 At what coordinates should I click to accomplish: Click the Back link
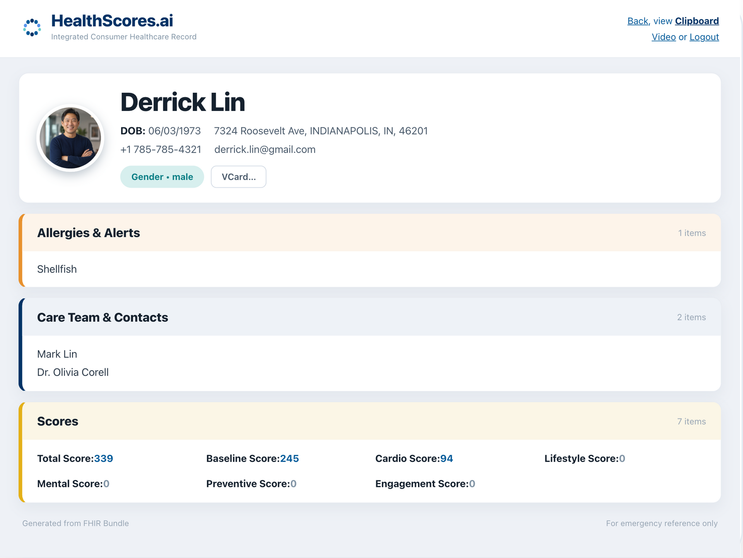pyautogui.click(x=638, y=21)
